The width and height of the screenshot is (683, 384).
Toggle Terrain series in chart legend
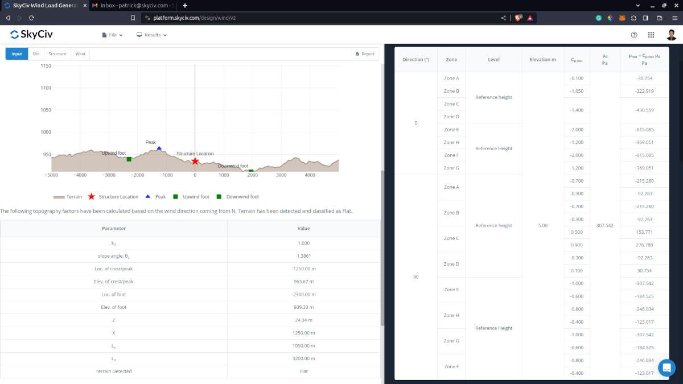68,197
